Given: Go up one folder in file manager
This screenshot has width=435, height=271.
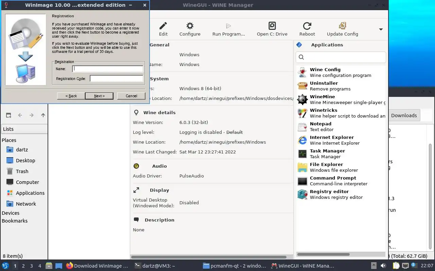Looking at the screenshot, I should point(43,115).
